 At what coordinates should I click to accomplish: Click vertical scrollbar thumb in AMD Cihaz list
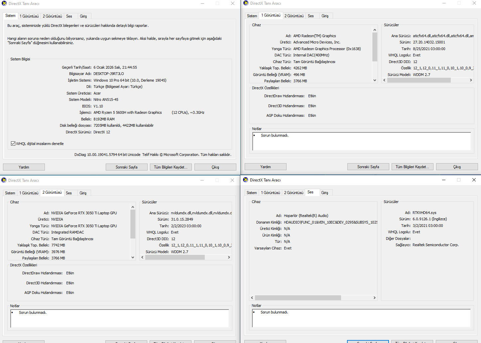(375, 47)
